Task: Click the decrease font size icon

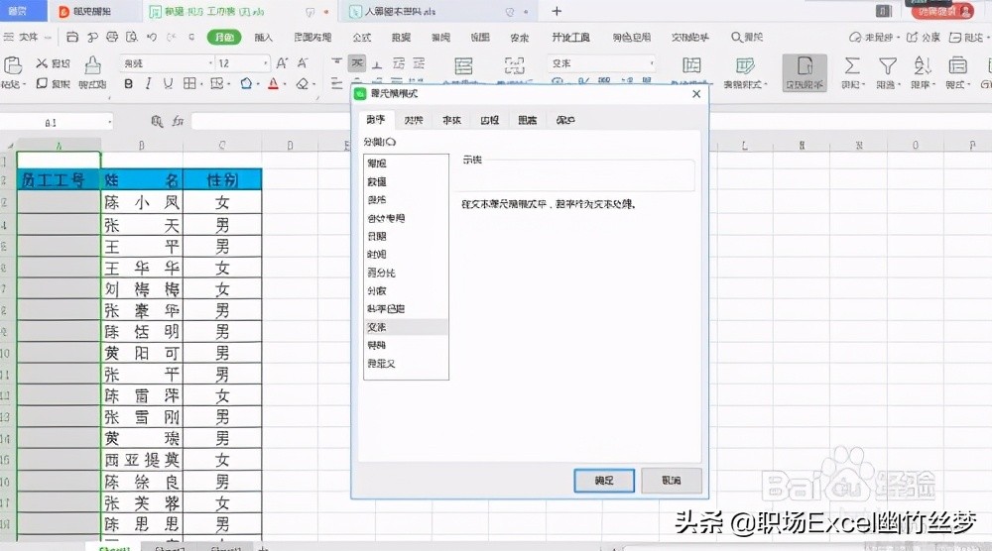Action: coord(303,63)
